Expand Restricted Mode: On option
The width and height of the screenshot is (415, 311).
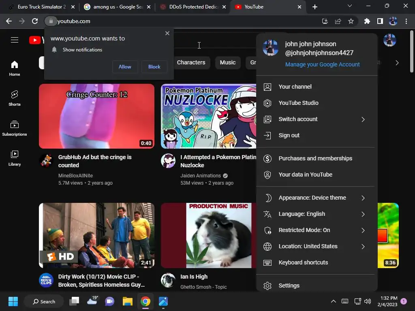pos(317,230)
